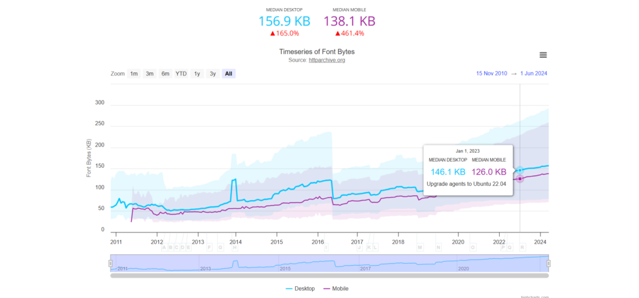Grab the navigator left range handle
Viewport: 639px width, 298px height.
[x=110, y=263]
